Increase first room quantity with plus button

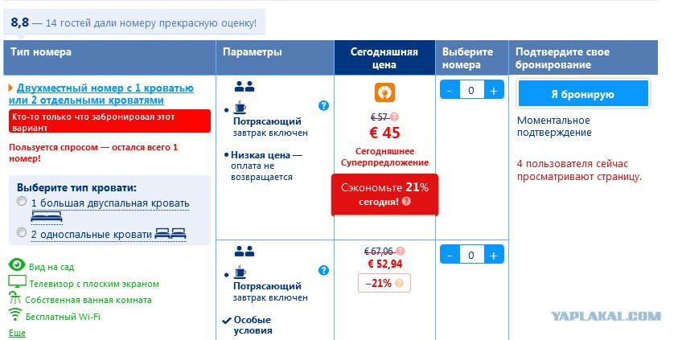tap(494, 91)
